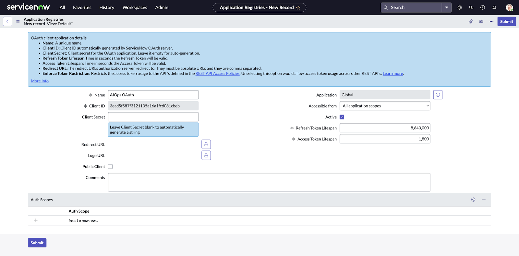Unlock the Redirect URL field
Viewport: 519px width, 256px height.
[206, 144]
